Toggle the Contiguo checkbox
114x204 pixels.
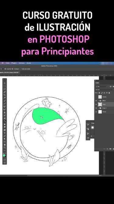click(x=12, y=69)
